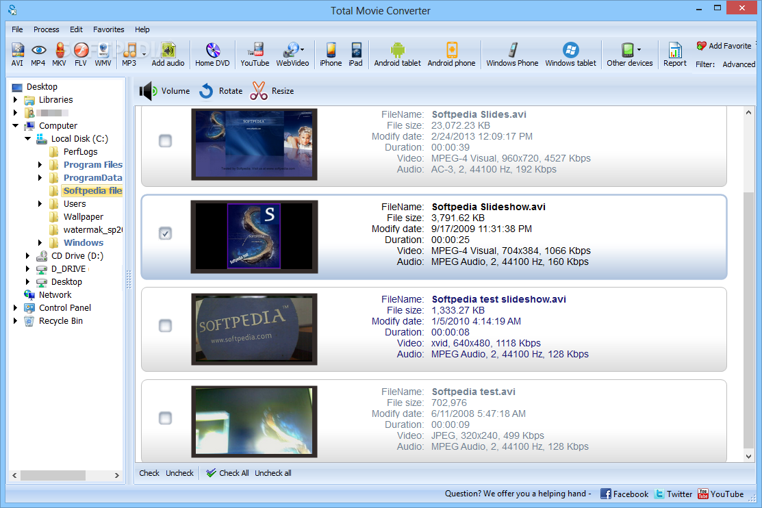Check Softpedia test slideshow.avi checkbox
The width and height of the screenshot is (762, 508).
click(x=165, y=326)
